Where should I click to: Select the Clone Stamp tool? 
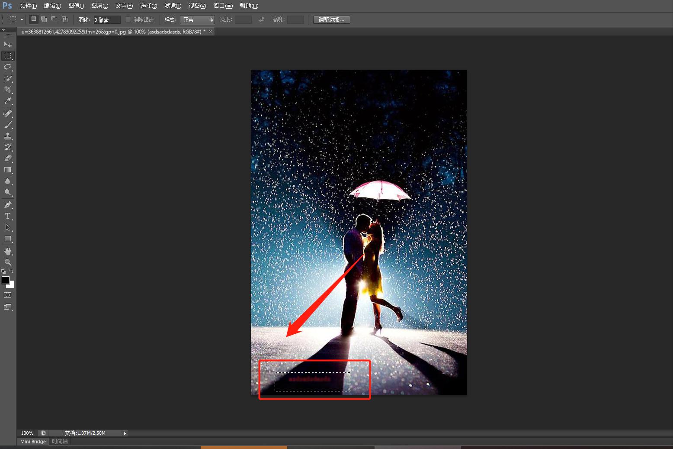[x=8, y=136]
